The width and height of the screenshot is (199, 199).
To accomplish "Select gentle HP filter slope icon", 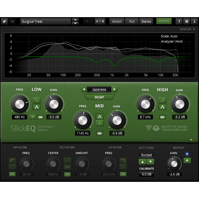I will [x=12, y=167].
